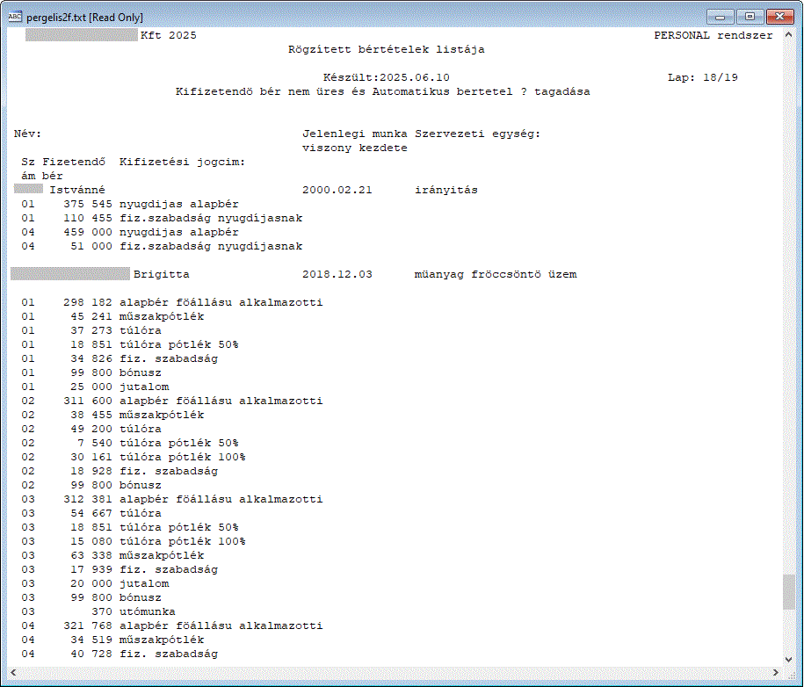
Task: Minimize the pergelis2f.txt window
Action: 722,16
